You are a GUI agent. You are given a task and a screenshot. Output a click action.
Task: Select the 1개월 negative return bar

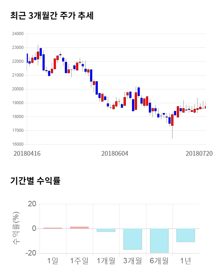[x=106, y=230]
